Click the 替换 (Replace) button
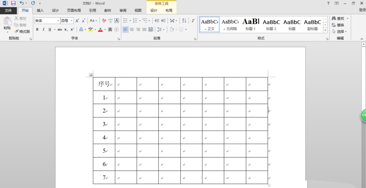 [x=338, y=25]
